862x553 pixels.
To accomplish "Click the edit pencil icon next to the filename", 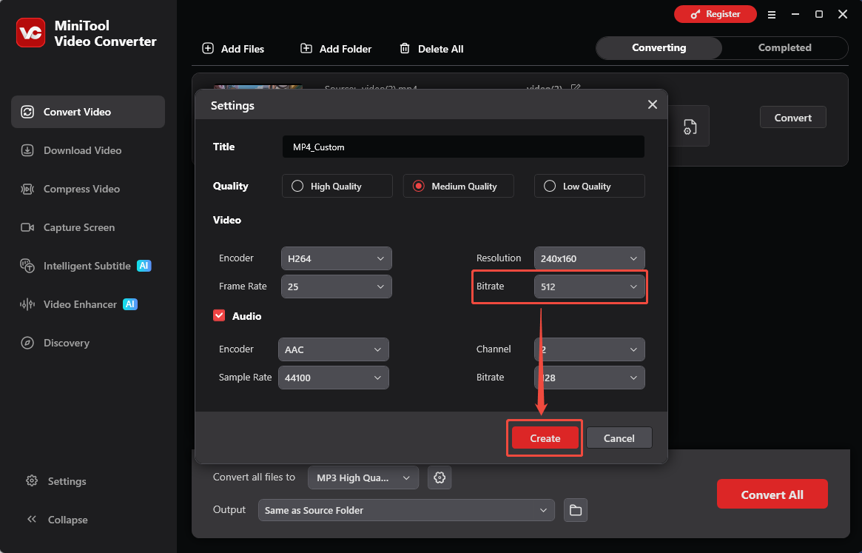I will point(576,88).
